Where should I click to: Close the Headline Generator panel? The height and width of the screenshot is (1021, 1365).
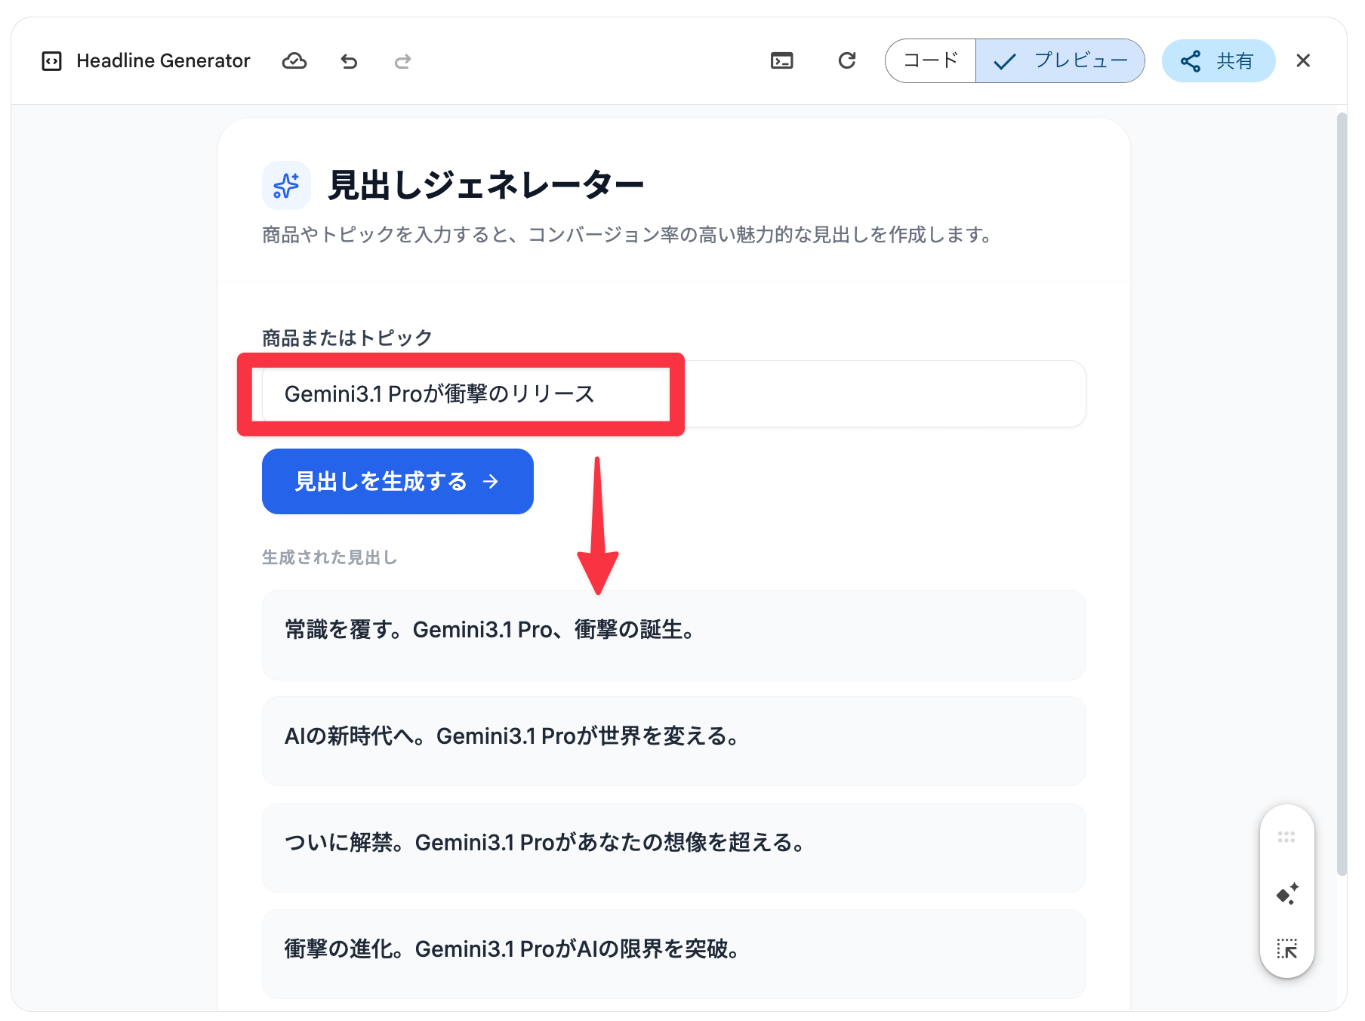[x=1302, y=60]
